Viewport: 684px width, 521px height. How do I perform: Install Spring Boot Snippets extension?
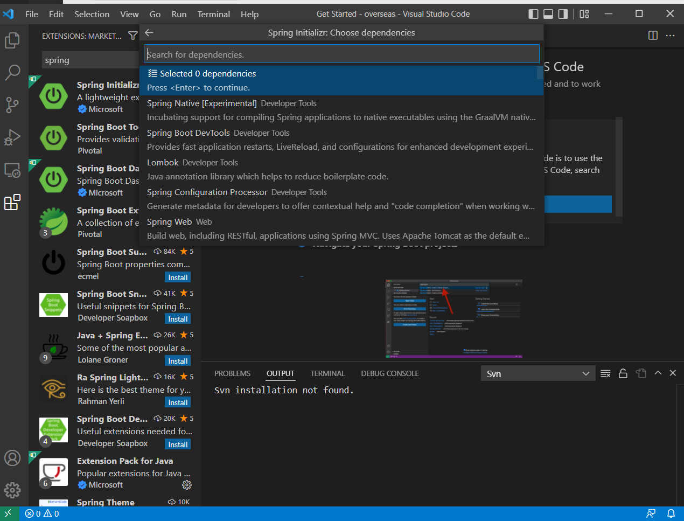[x=178, y=319]
